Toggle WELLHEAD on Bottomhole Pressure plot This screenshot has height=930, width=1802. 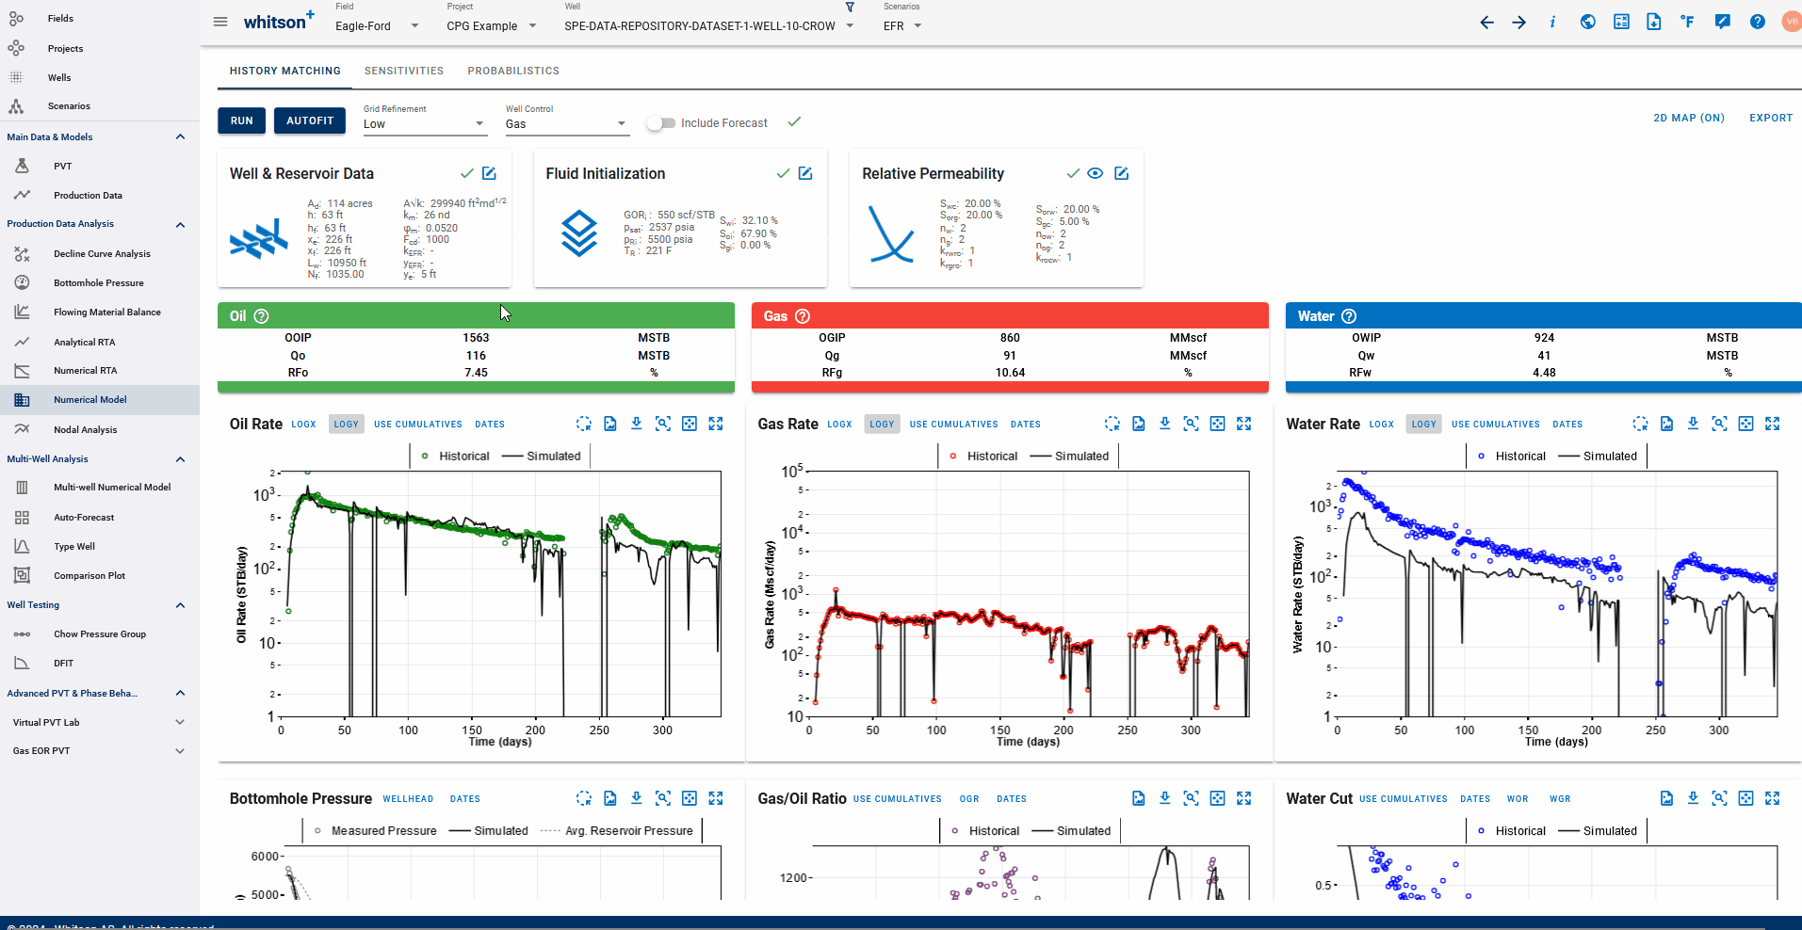pyautogui.click(x=408, y=799)
